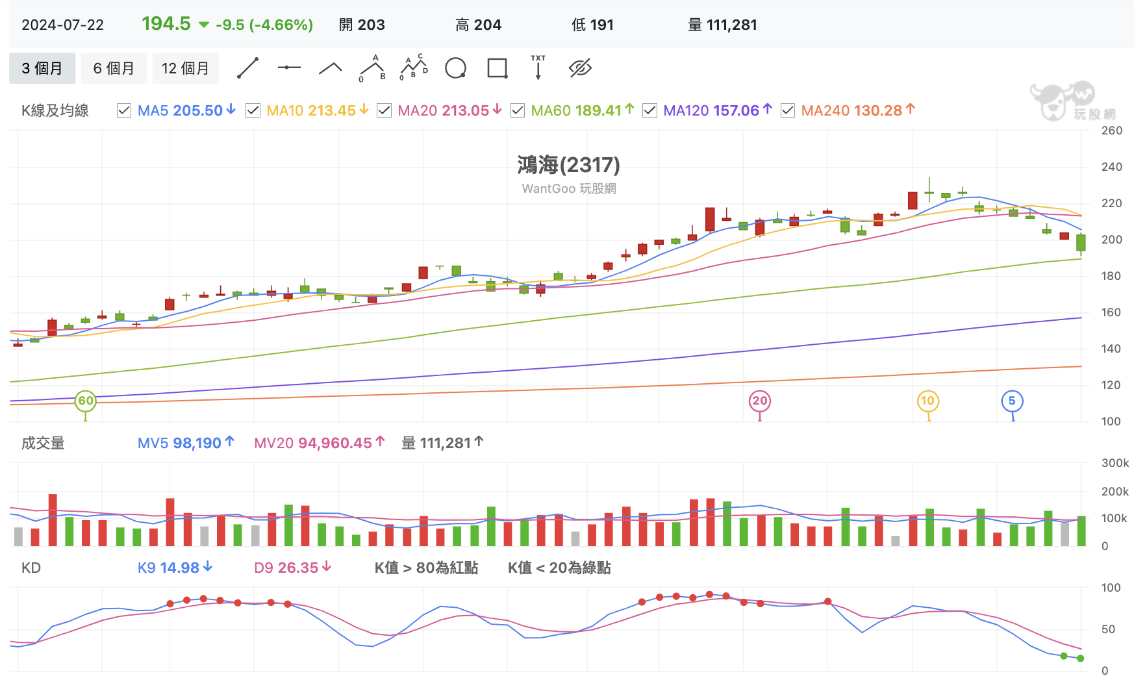Click the blue circled 5 marker

point(1012,401)
